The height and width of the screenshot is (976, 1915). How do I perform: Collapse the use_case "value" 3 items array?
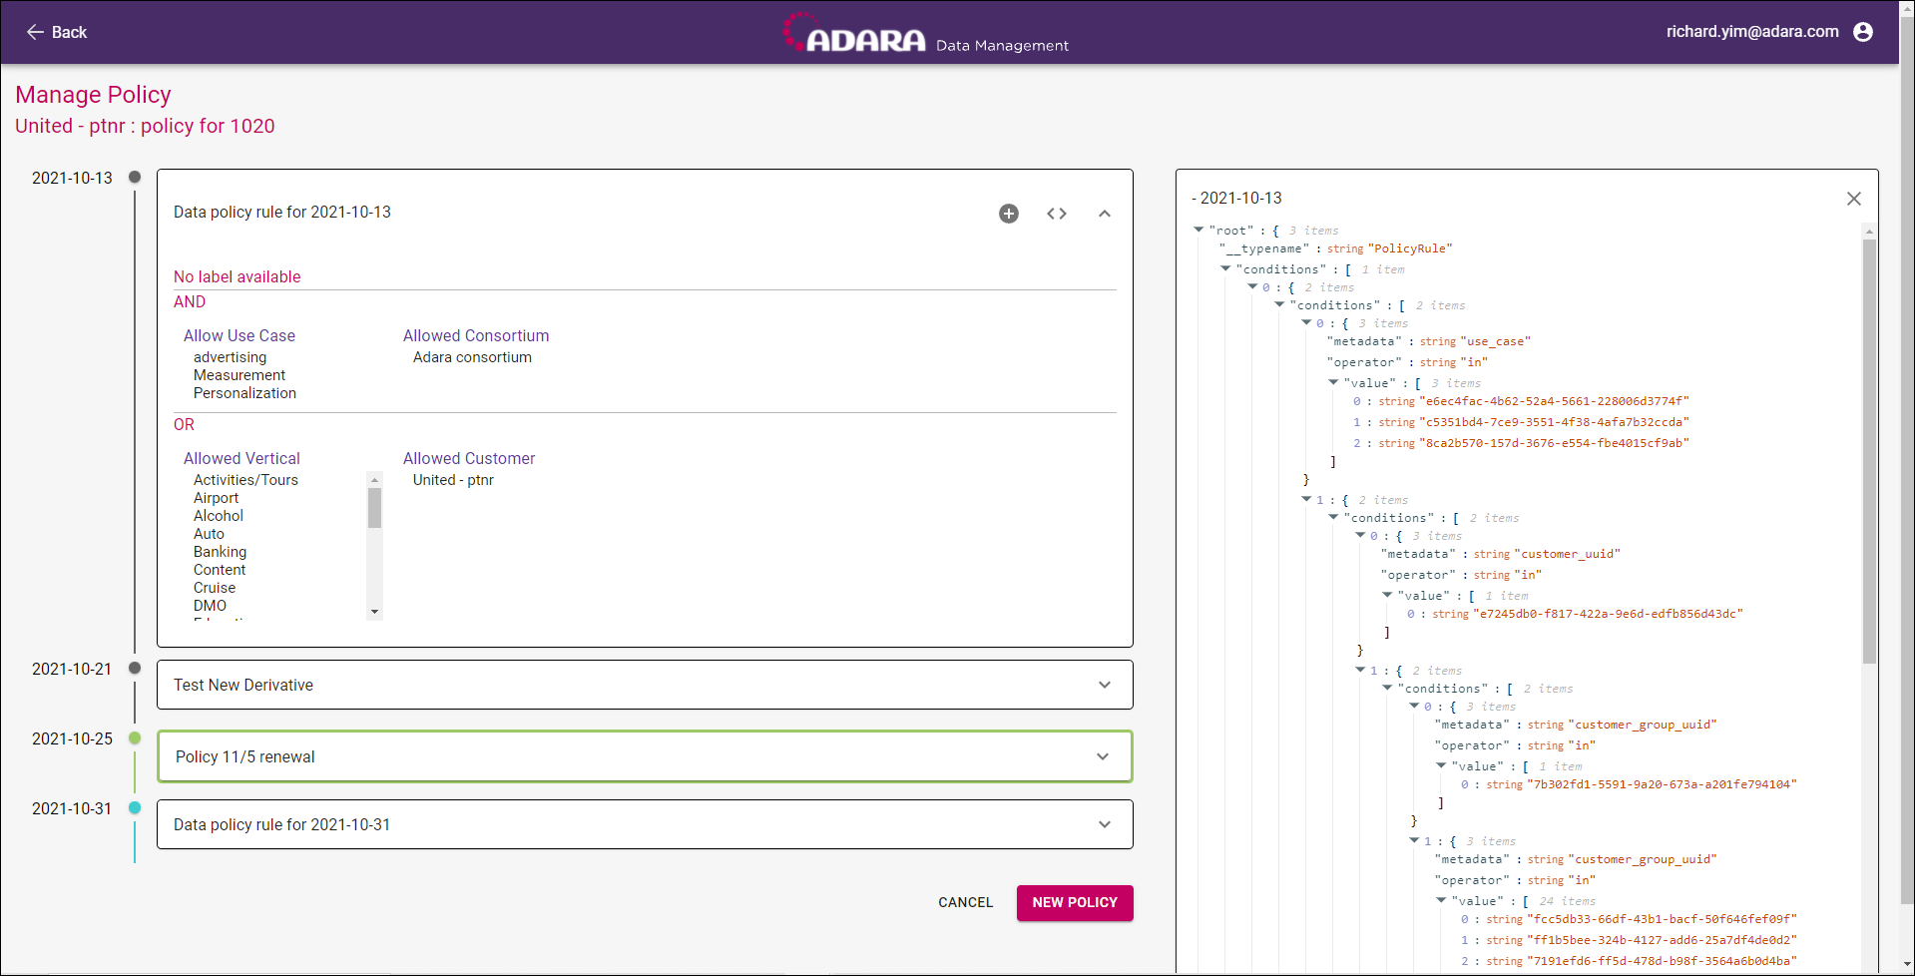[x=1333, y=383]
